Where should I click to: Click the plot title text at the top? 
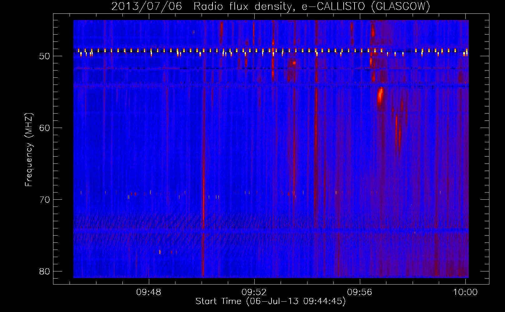(271, 6)
